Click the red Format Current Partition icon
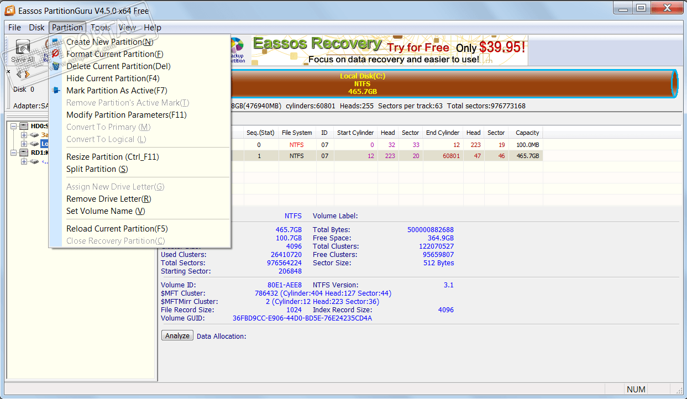 pos(55,54)
